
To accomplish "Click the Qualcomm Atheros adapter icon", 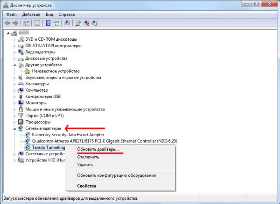I will pos(28,141).
